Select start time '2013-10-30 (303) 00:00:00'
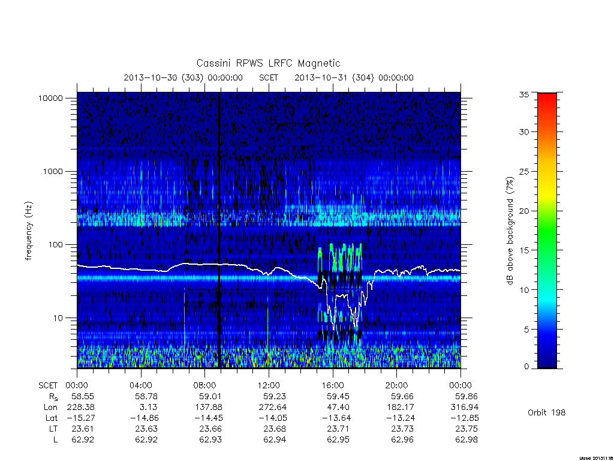Image resolution: width=614 pixels, height=461 pixels. click(183, 77)
